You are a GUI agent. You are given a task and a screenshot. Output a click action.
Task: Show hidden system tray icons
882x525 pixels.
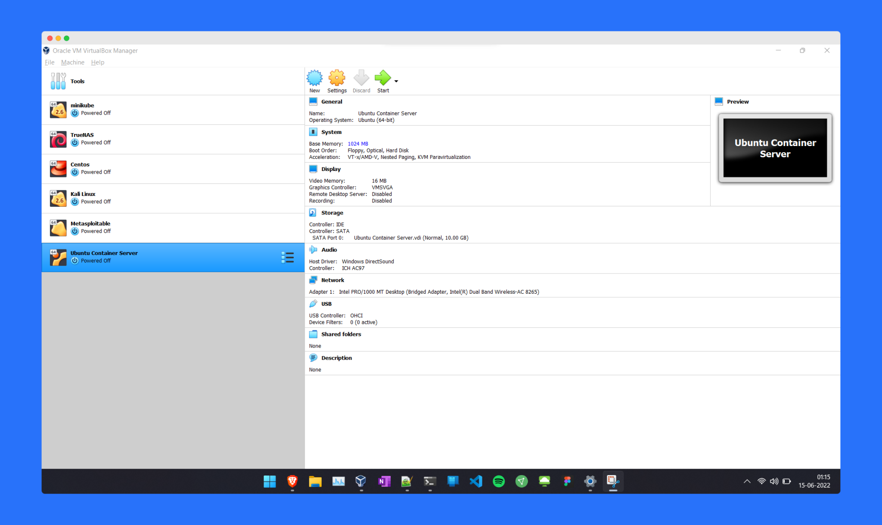tap(747, 482)
